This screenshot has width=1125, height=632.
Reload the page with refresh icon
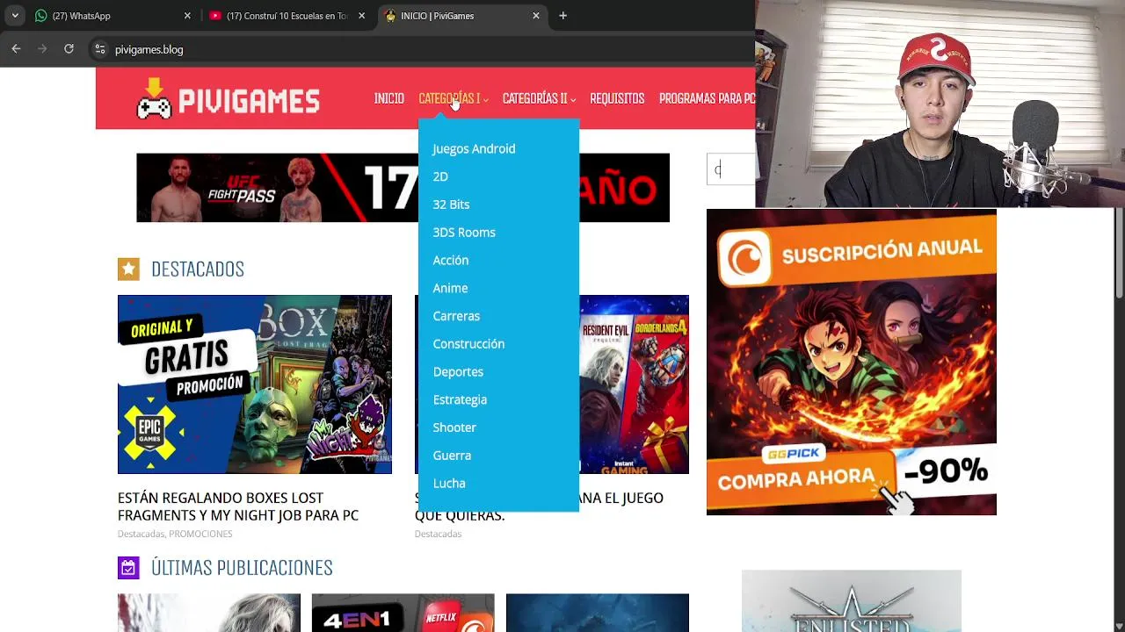tap(69, 49)
